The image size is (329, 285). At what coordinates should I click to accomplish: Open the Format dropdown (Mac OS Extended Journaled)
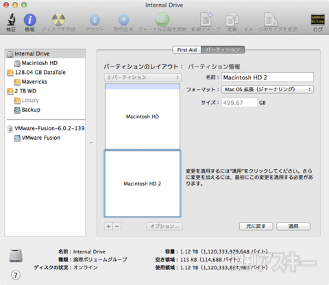[x=267, y=89]
